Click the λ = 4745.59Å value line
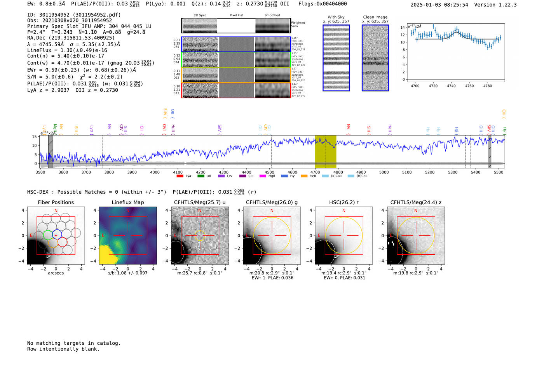 pos(73,44)
